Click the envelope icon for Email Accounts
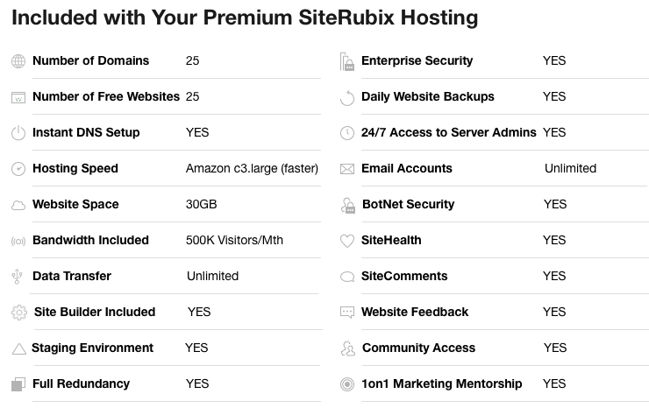 coord(347,169)
